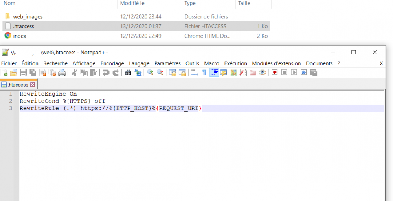Print the document using the printer icon

[x=62, y=73]
